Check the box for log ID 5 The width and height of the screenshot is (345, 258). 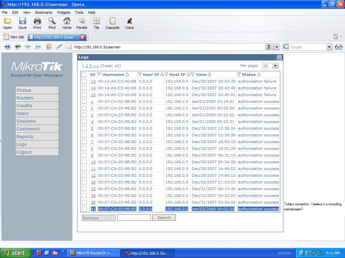(84, 128)
